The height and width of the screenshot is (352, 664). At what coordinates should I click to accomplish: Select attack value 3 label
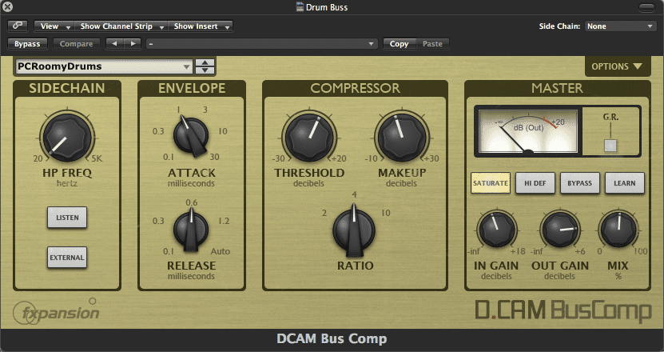[205, 110]
